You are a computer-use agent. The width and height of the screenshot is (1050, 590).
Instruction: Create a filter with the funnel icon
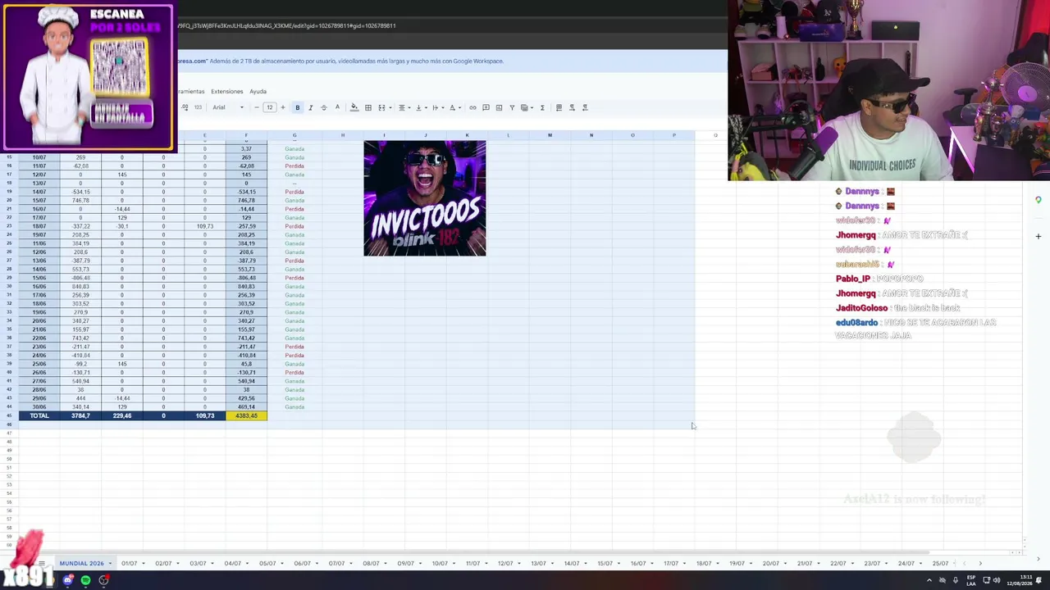click(512, 107)
